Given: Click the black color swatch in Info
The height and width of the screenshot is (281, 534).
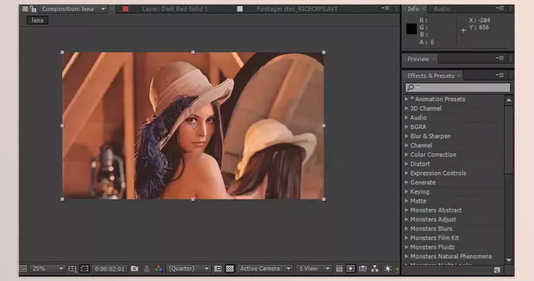Looking at the screenshot, I should (412, 29).
